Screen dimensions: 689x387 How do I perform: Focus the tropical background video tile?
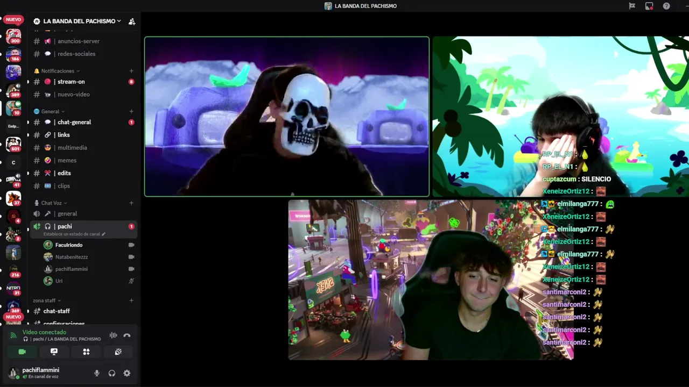click(x=560, y=117)
